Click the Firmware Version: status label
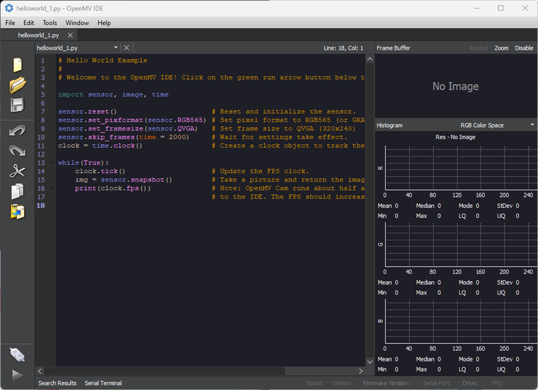This screenshot has width=538, height=390. click(386, 383)
